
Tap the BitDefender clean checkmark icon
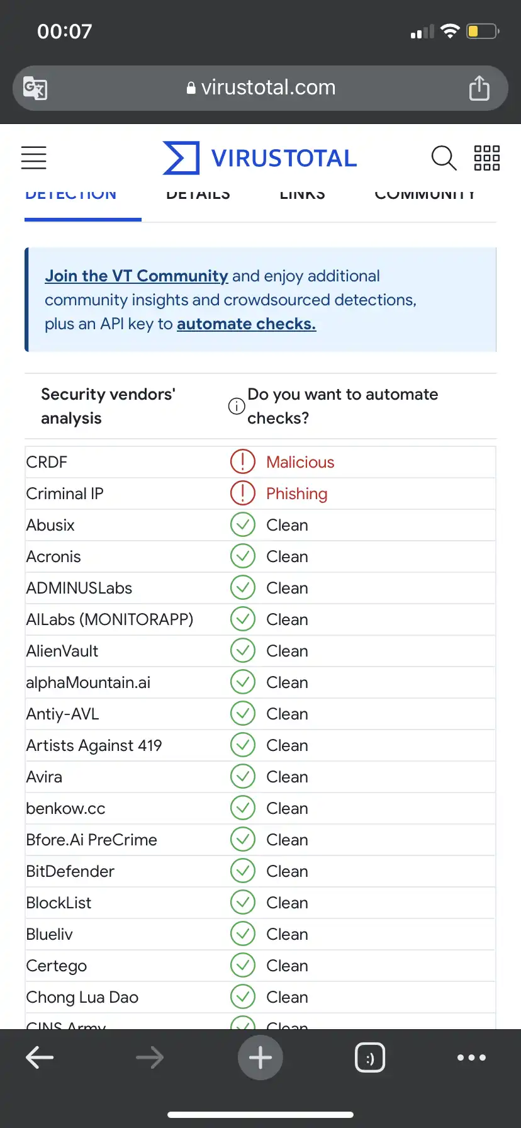click(243, 871)
